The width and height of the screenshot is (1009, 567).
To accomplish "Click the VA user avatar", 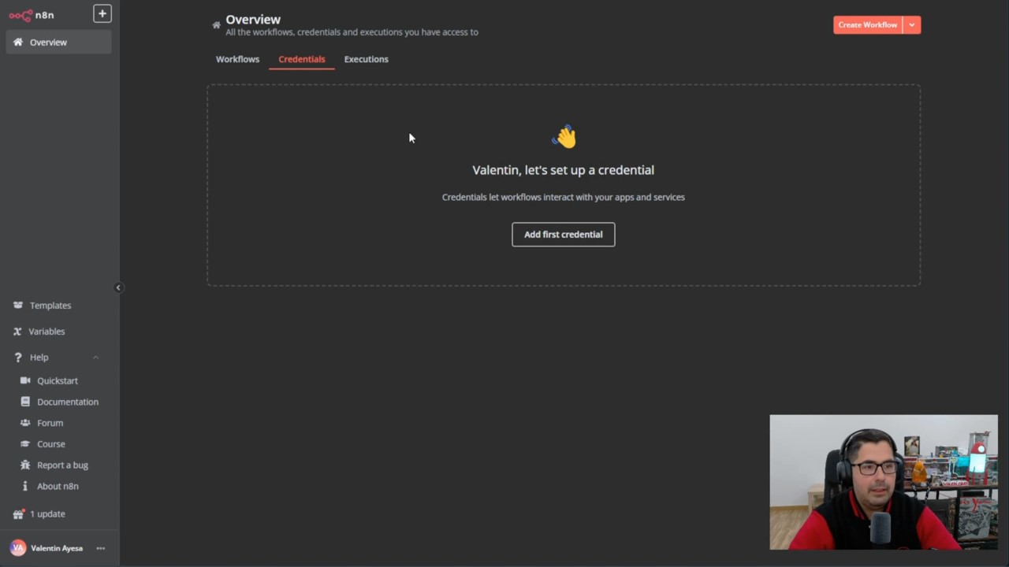I will (17, 548).
